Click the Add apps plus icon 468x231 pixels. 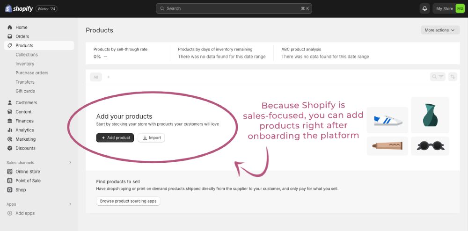tap(10, 213)
